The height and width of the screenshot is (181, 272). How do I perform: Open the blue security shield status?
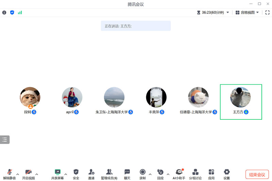[x=12, y=13]
